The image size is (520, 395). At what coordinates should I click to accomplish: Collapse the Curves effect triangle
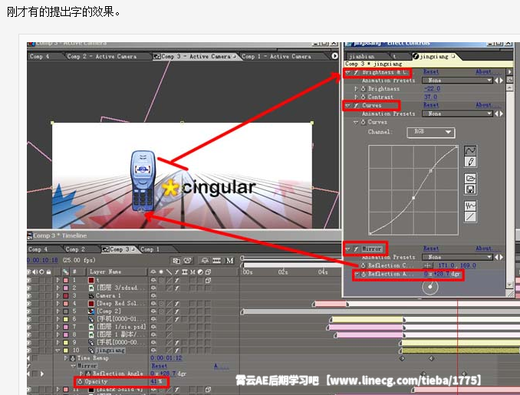(347, 106)
